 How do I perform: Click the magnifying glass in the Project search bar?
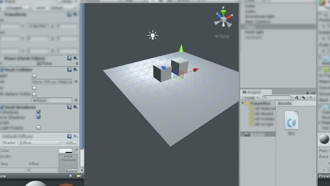266,98
